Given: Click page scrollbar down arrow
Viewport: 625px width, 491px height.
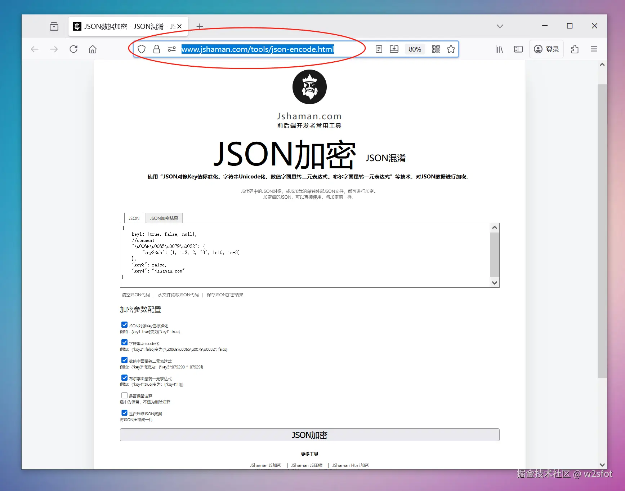Looking at the screenshot, I should 602,465.
